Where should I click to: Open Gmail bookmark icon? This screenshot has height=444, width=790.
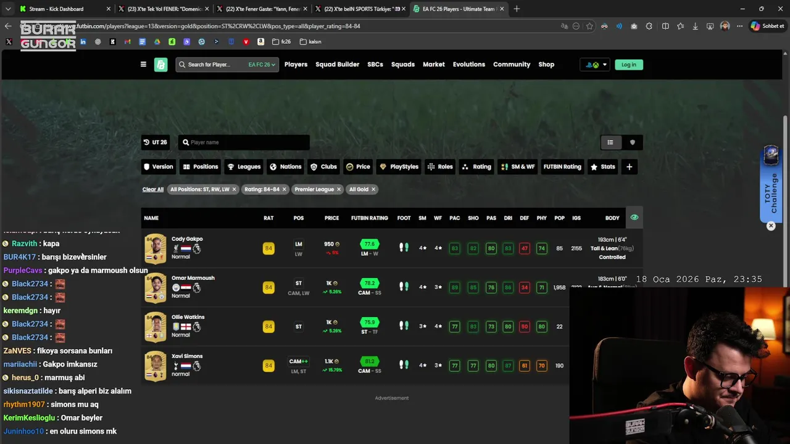(128, 42)
